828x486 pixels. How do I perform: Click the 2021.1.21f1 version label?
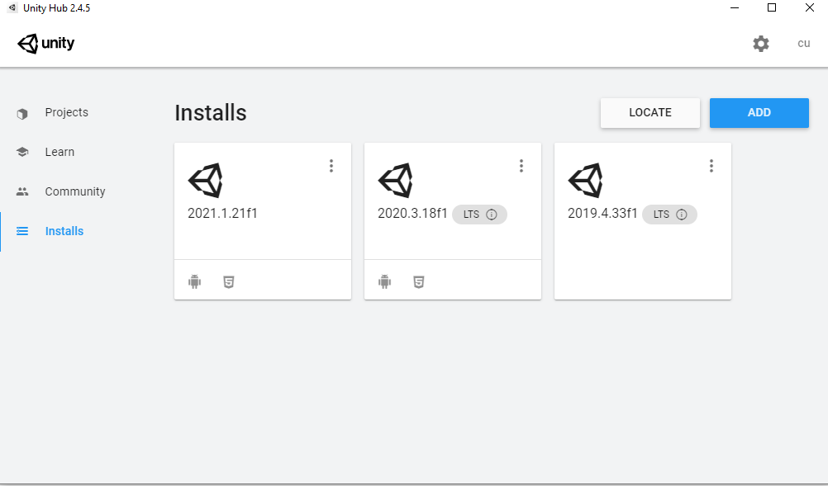tap(222, 214)
